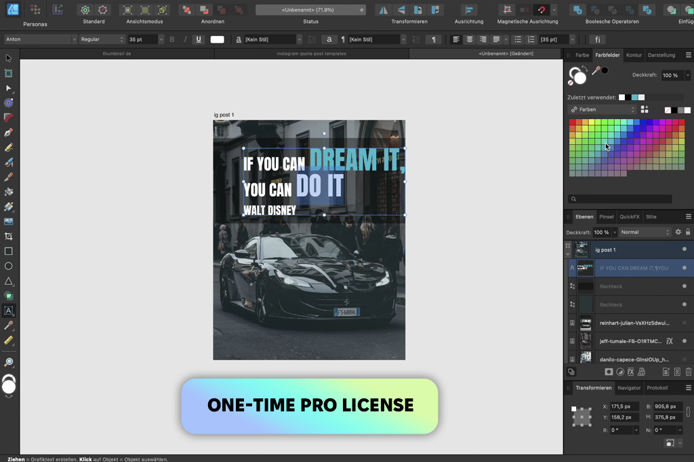Viewport: 694px width, 462px height.
Task: Apply the boolean Add operation
Action: click(577, 9)
